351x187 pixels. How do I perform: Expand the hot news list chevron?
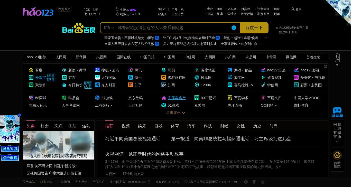click(x=266, y=38)
